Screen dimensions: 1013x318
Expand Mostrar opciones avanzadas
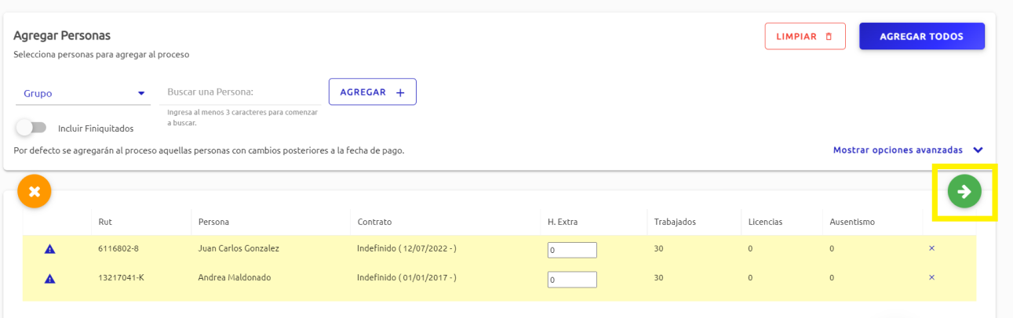click(907, 150)
